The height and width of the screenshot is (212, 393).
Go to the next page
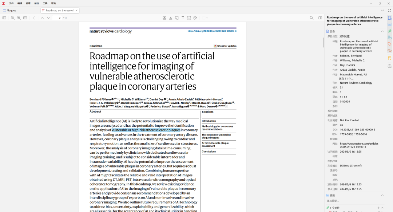[x=49, y=18]
